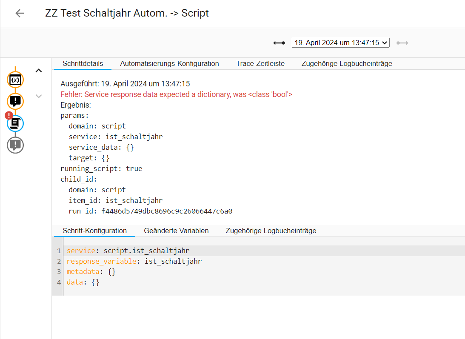The height and width of the screenshot is (339, 465).
Task: Click the red Fehler error message
Action: (177, 94)
